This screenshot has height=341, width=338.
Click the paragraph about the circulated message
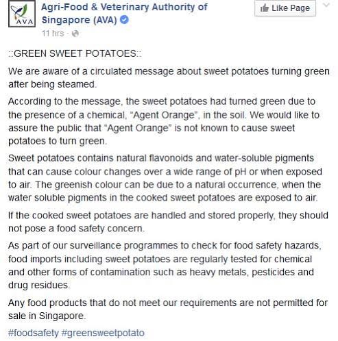[x=169, y=78]
